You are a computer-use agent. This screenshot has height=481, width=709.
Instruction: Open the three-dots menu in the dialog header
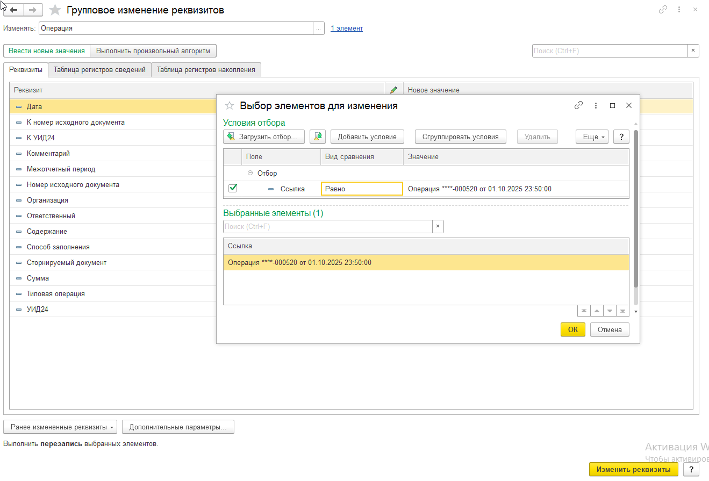tap(596, 106)
